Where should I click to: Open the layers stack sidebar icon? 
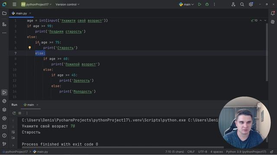click(4, 110)
